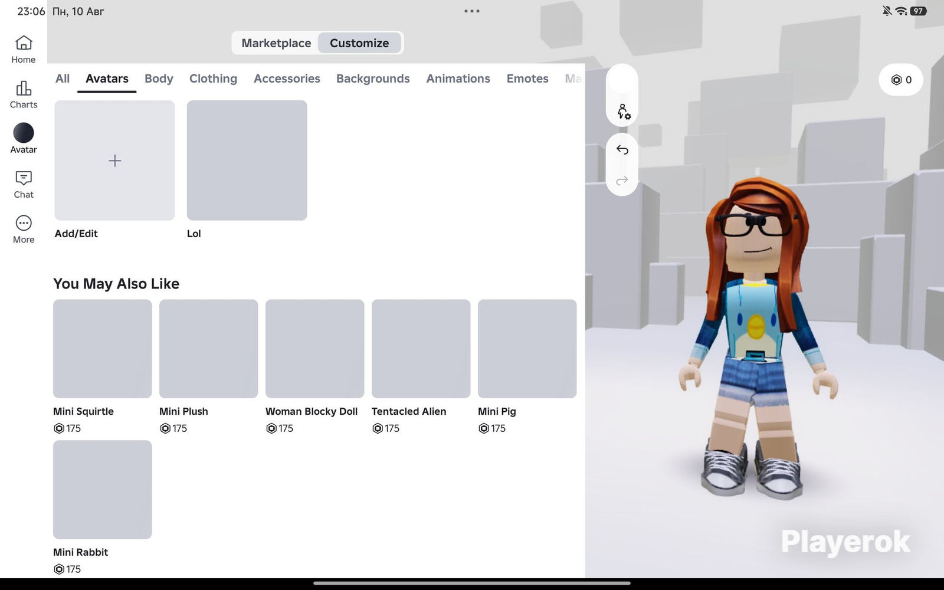The width and height of the screenshot is (944, 590).
Task: Tap the avatar body settings icon
Action: tap(623, 112)
